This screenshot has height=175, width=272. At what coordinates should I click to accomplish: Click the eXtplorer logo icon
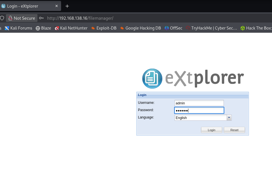click(152, 78)
